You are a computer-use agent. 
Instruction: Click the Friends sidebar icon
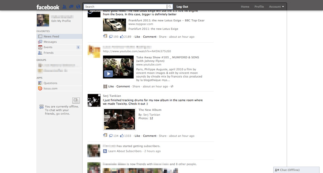click(40, 53)
